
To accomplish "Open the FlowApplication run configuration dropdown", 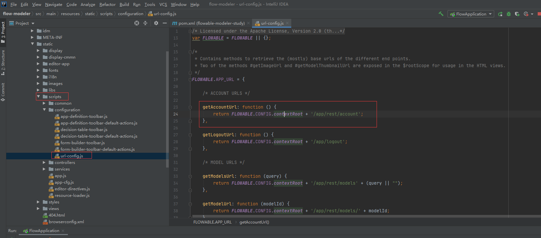I will 470,14.
